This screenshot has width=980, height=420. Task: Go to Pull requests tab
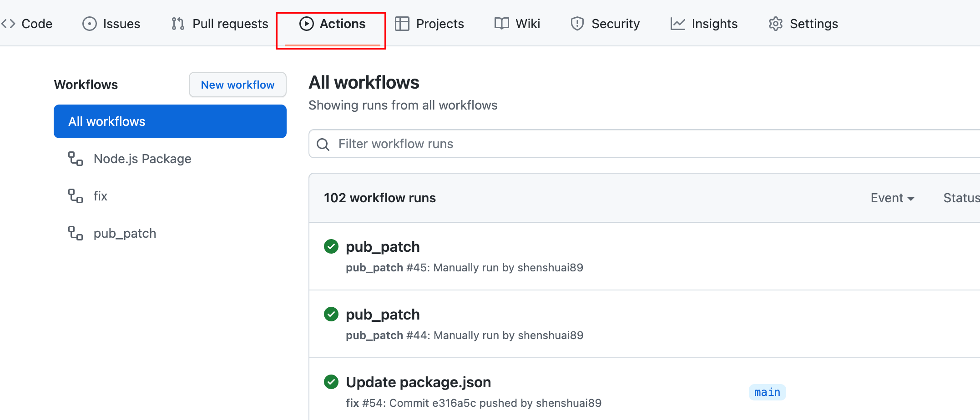[219, 24]
